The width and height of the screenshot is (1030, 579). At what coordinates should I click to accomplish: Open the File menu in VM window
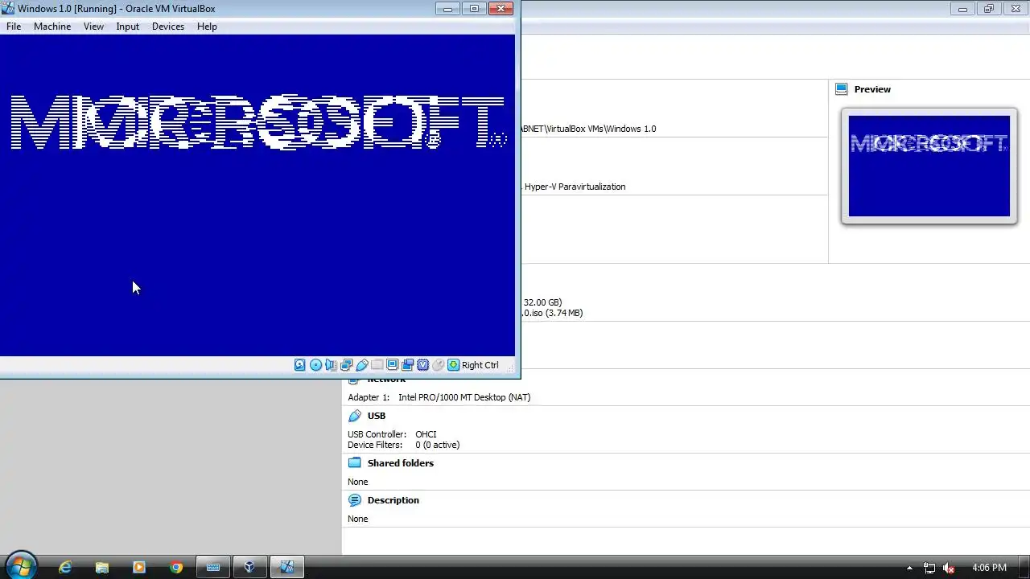point(14,27)
